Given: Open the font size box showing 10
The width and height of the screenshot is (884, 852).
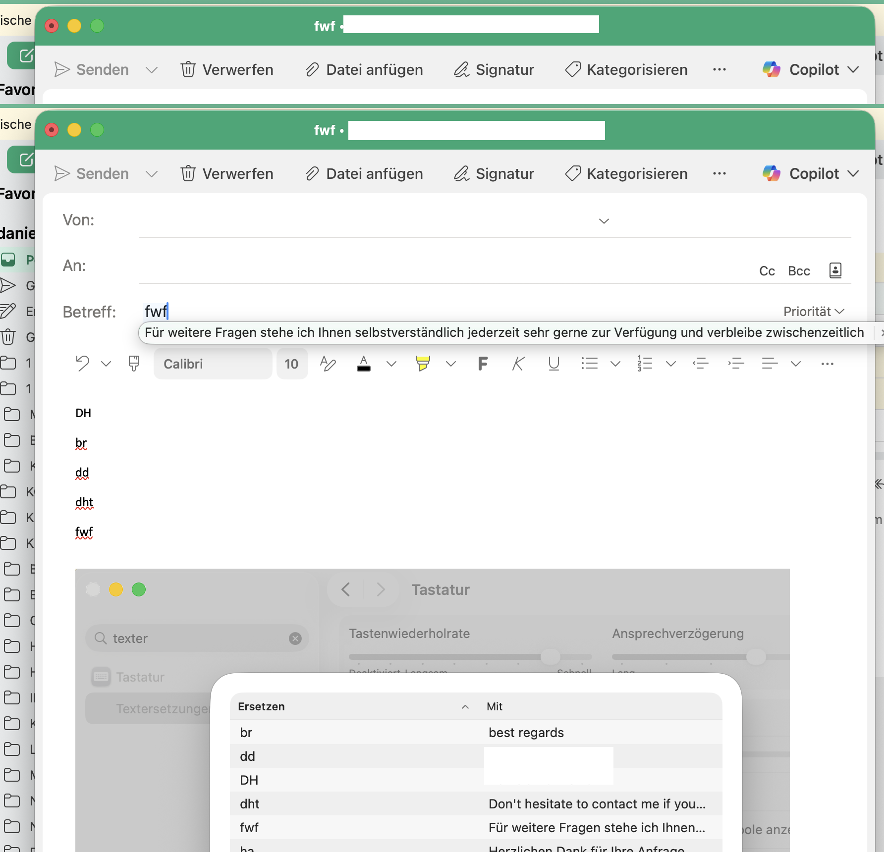Looking at the screenshot, I should pos(292,364).
